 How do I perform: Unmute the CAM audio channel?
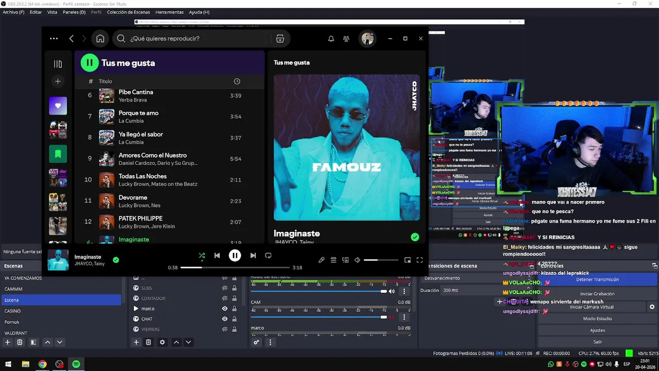(x=392, y=317)
